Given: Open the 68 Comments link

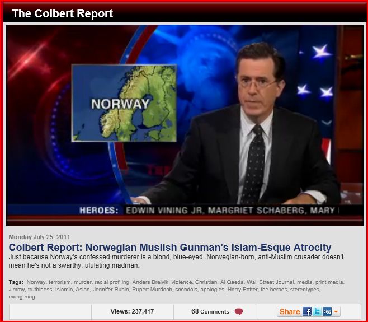Looking at the screenshot, I should (x=210, y=311).
